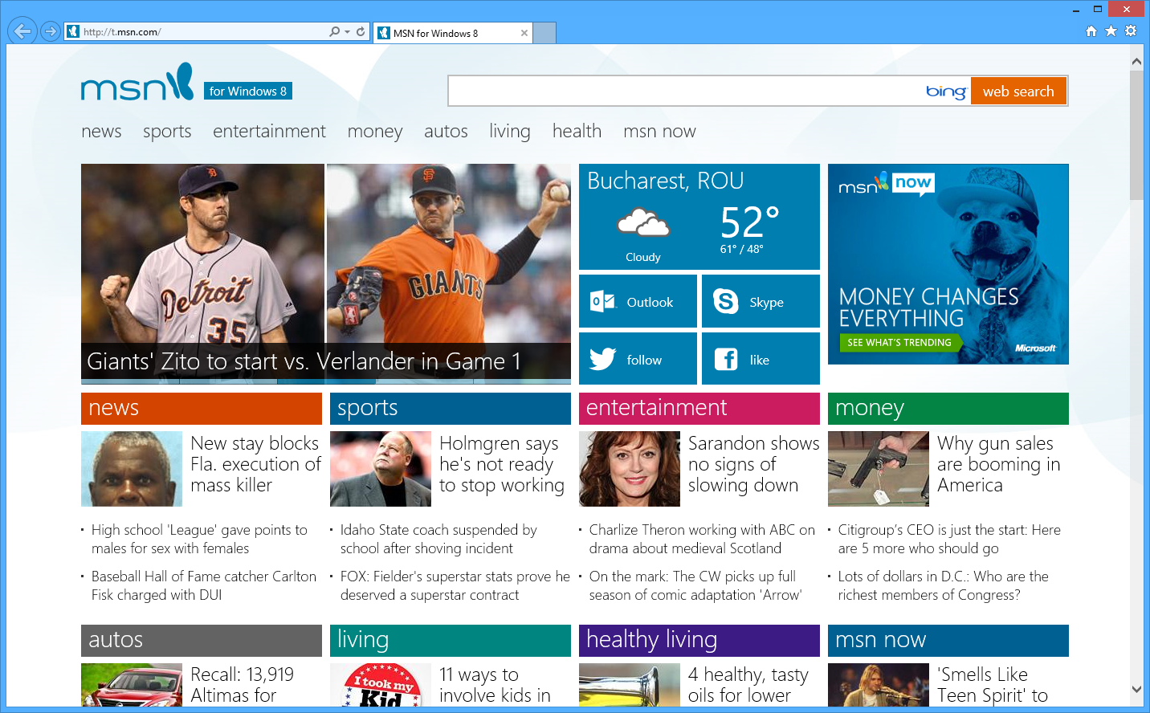1150x713 pixels.
Task: Select the entertainment navigation menu item
Action: point(269,131)
